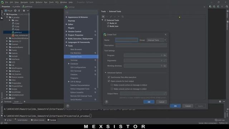This screenshot has width=229, height=129.
Task: Expand Appearance & Behavior settings category
Action: (x=67, y=17)
